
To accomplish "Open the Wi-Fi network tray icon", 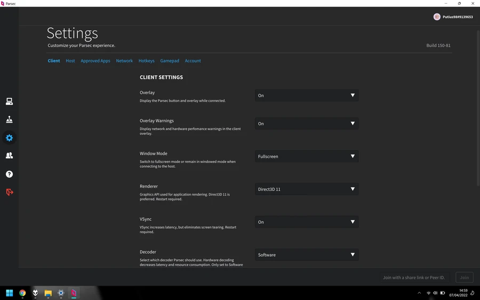I will coord(428,293).
